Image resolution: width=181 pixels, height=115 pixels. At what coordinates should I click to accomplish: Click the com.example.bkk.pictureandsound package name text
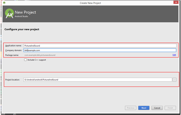[40, 55]
